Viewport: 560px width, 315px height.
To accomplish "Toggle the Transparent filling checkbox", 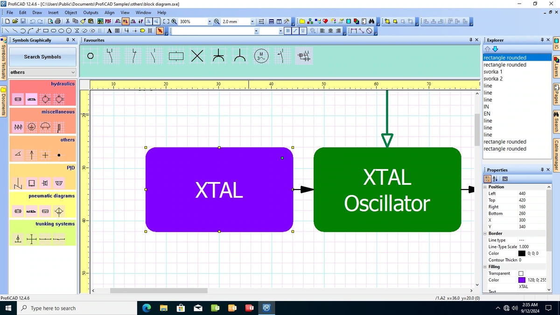I will point(521,273).
